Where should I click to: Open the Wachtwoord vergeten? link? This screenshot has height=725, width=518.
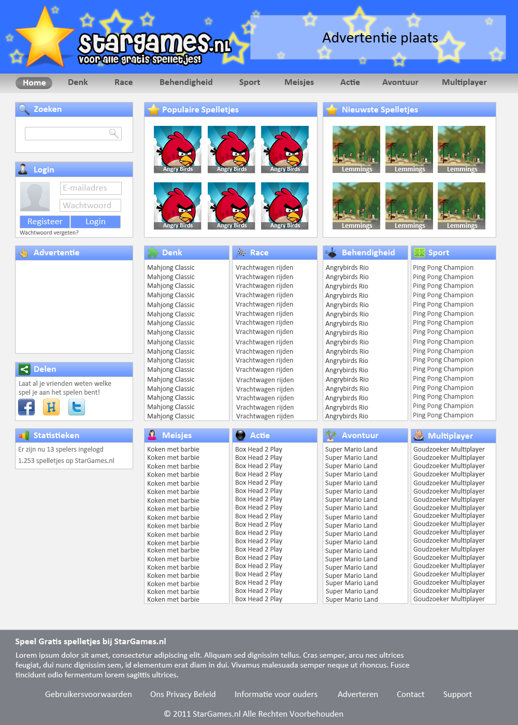pos(49,233)
